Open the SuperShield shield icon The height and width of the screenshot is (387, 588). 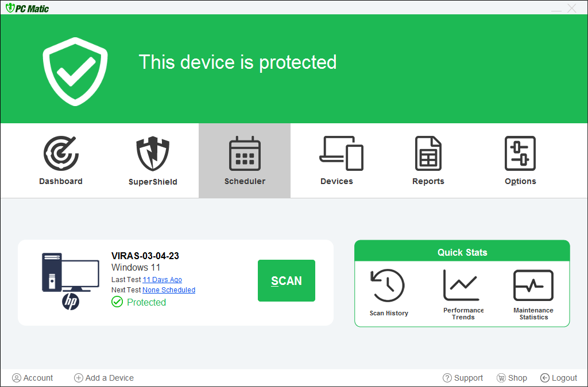(153, 154)
